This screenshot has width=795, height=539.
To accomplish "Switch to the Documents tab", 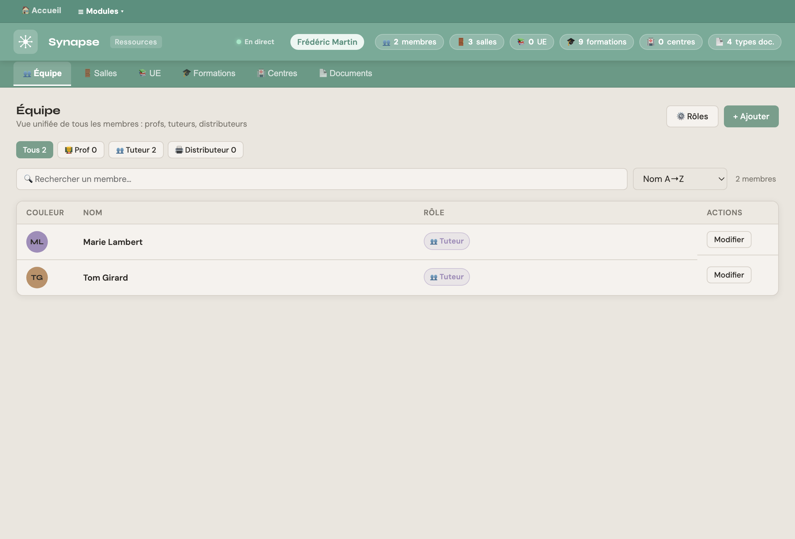I will 346,73.
